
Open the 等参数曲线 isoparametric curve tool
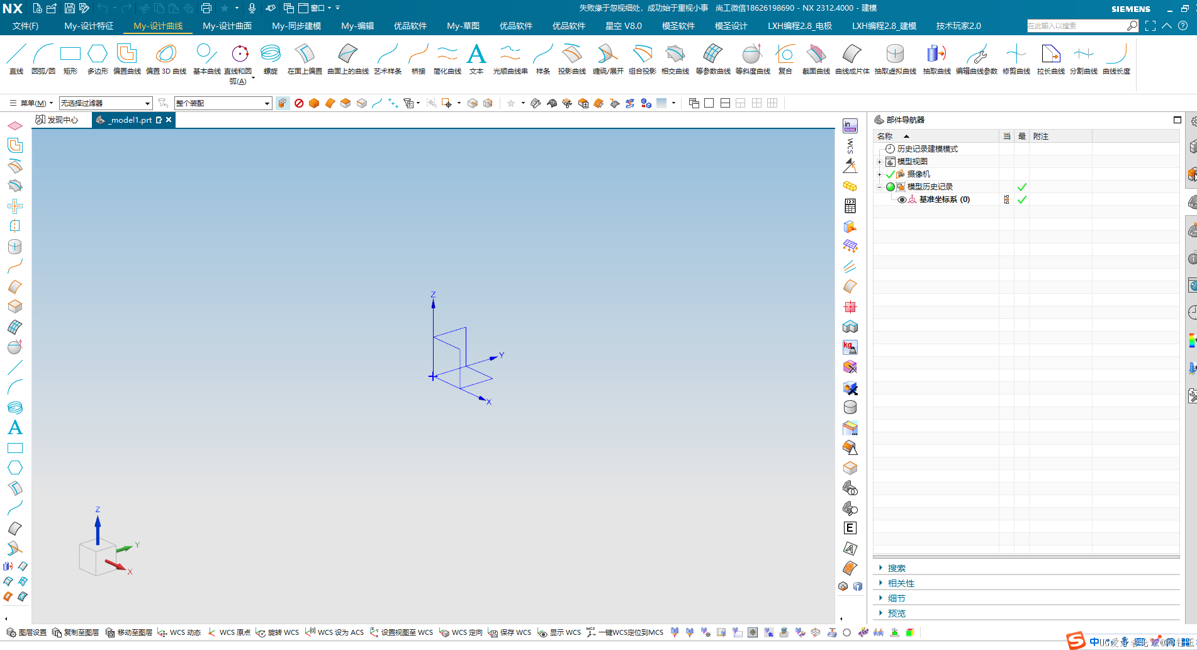(x=713, y=59)
